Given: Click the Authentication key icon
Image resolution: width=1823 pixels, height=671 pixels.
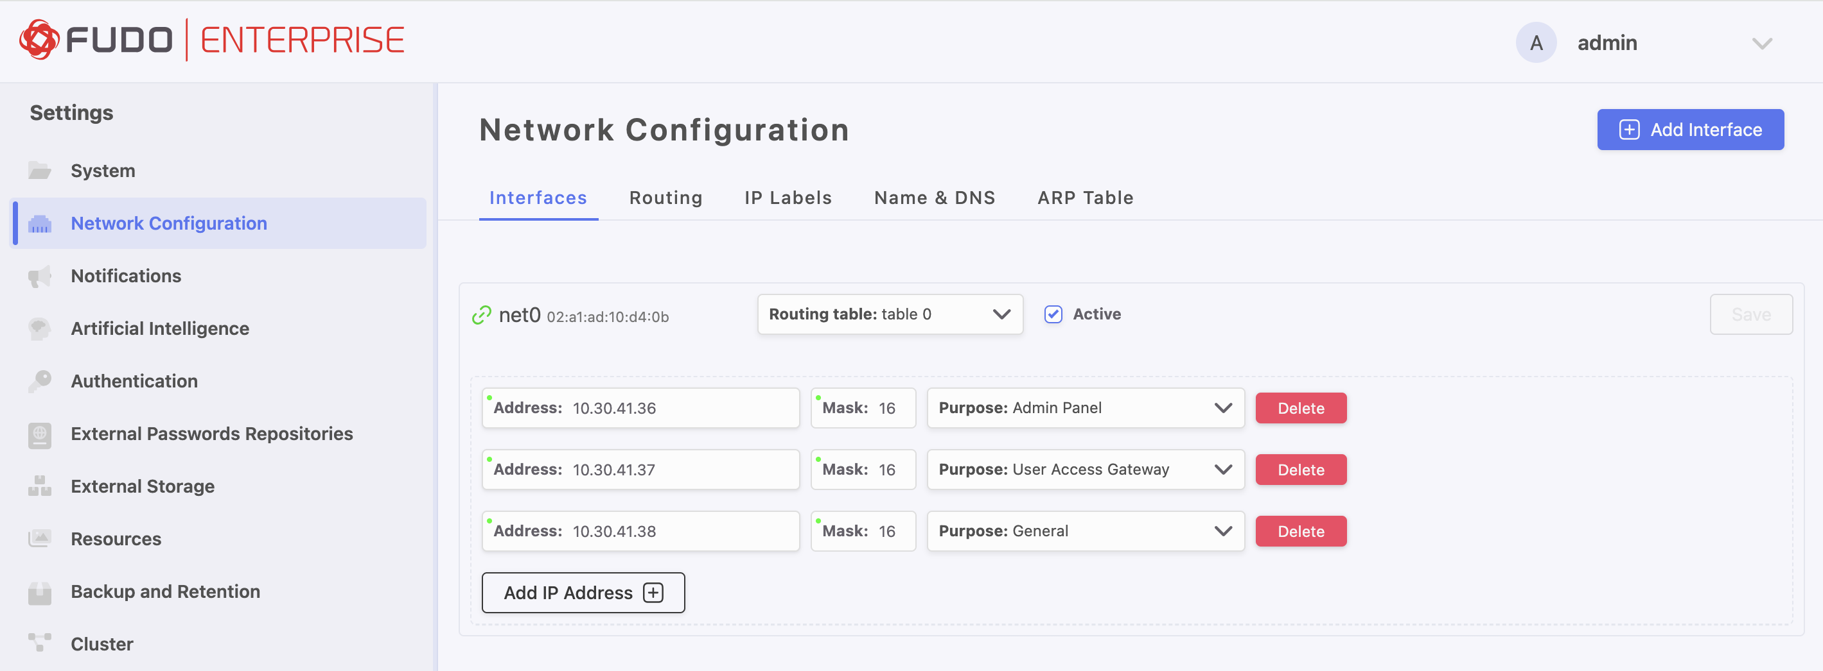Looking at the screenshot, I should 40,381.
